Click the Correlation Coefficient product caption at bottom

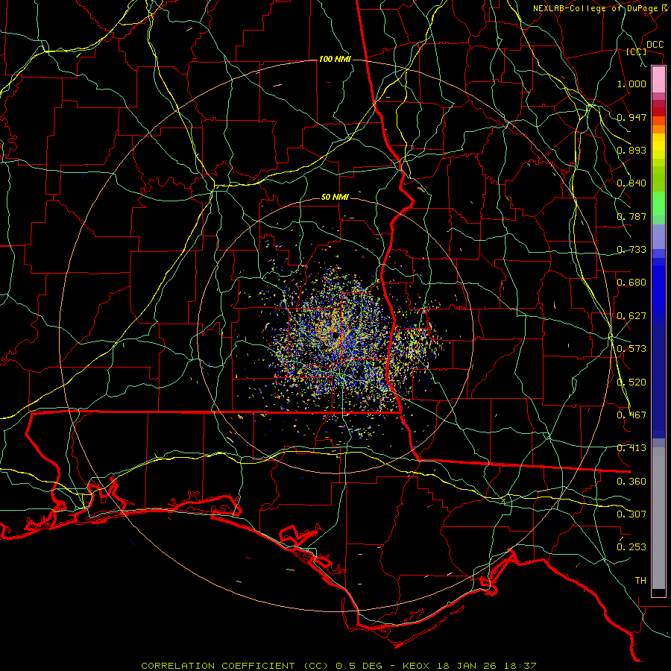pyautogui.click(x=338, y=666)
